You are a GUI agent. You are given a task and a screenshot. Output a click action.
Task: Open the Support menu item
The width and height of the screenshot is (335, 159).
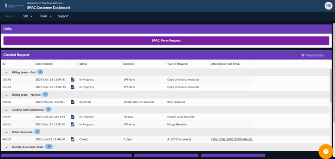coord(63,16)
